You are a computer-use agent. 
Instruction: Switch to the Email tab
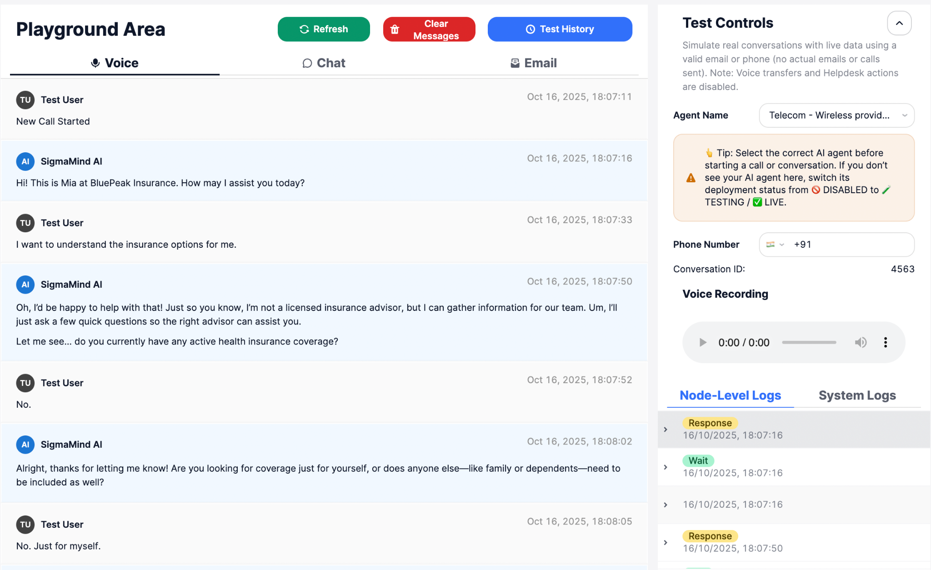[533, 63]
